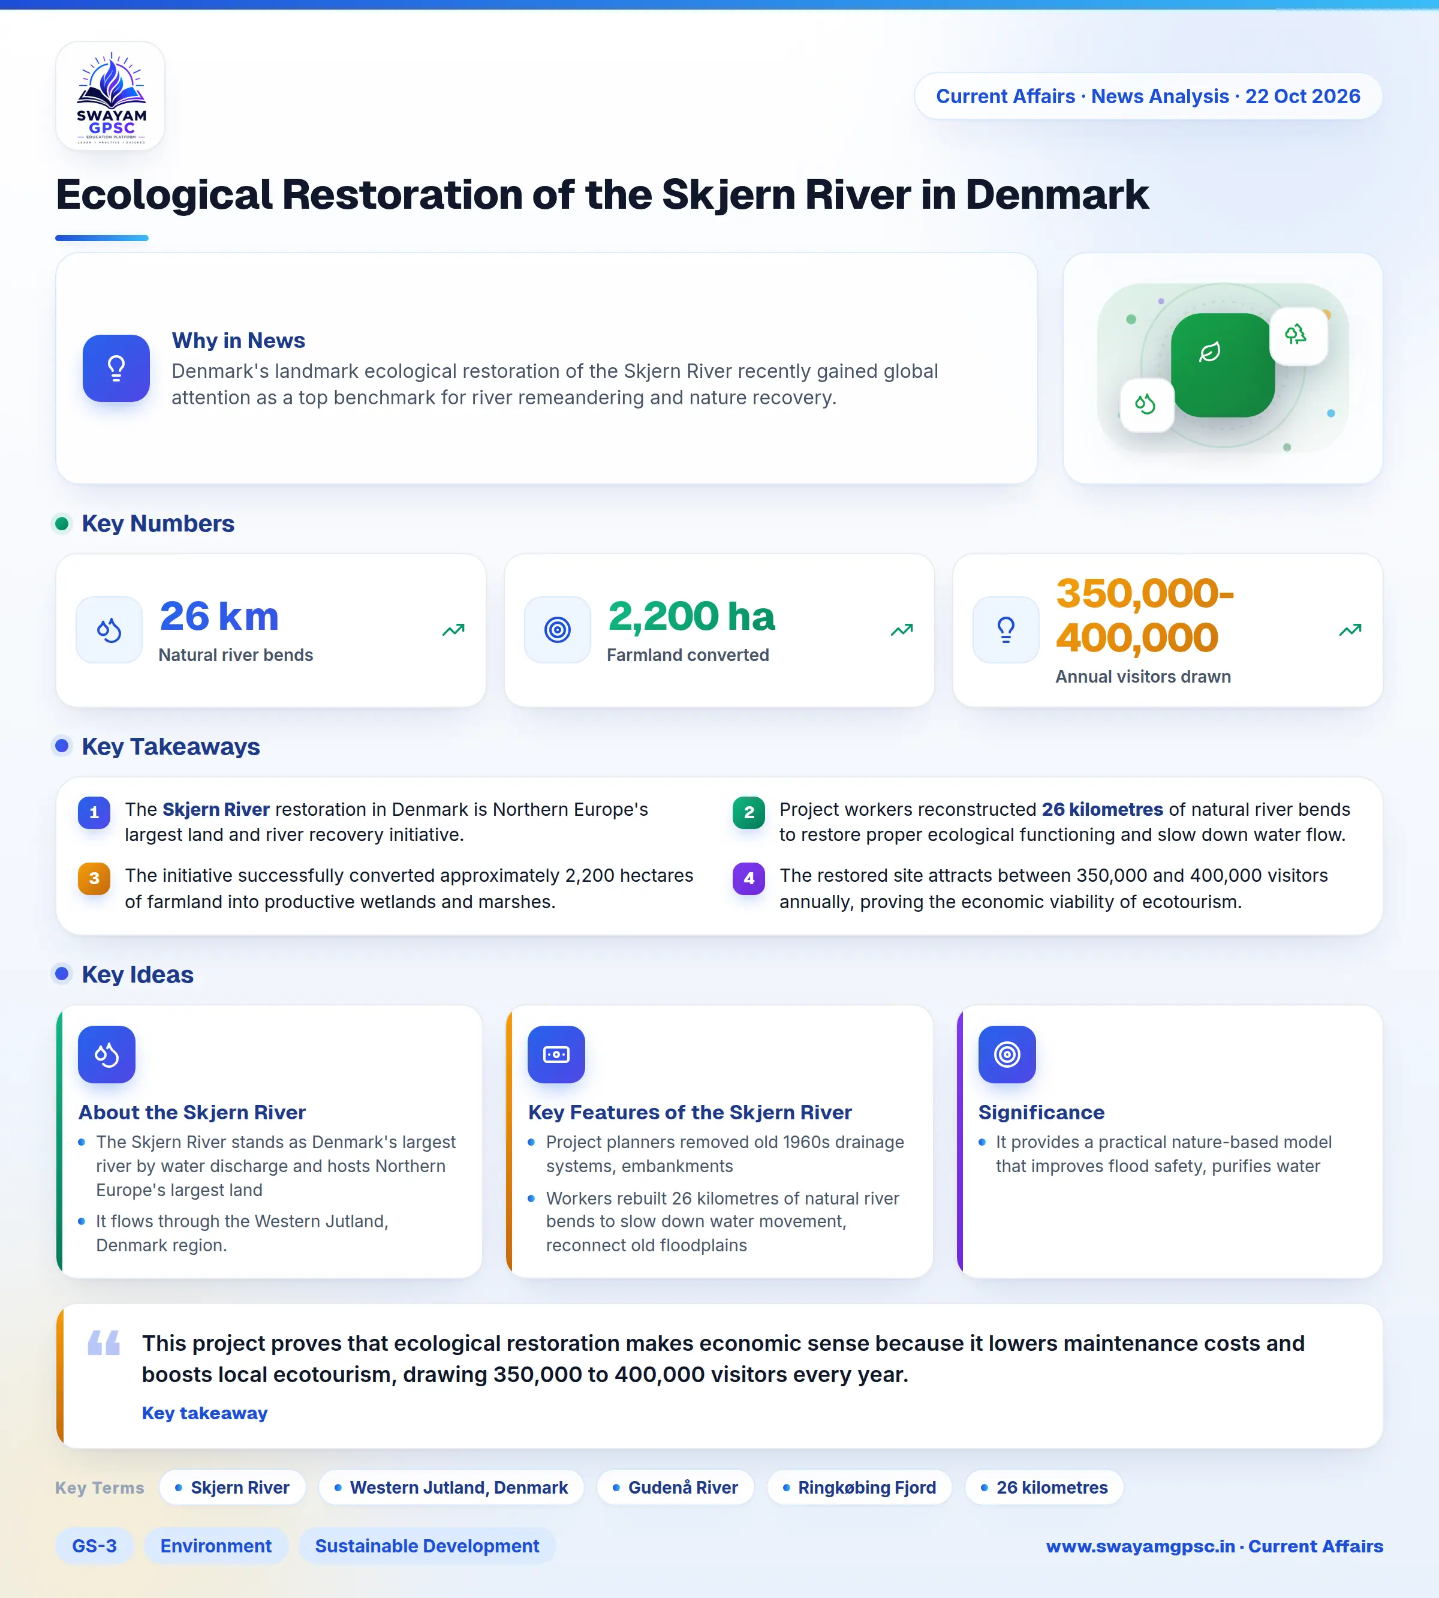Click the droplet icon above About the Skjern River

(x=107, y=1055)
